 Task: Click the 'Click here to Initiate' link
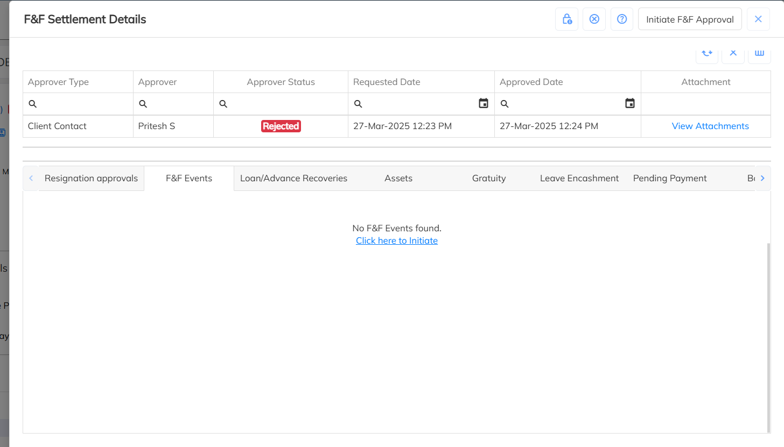(396, 240)
